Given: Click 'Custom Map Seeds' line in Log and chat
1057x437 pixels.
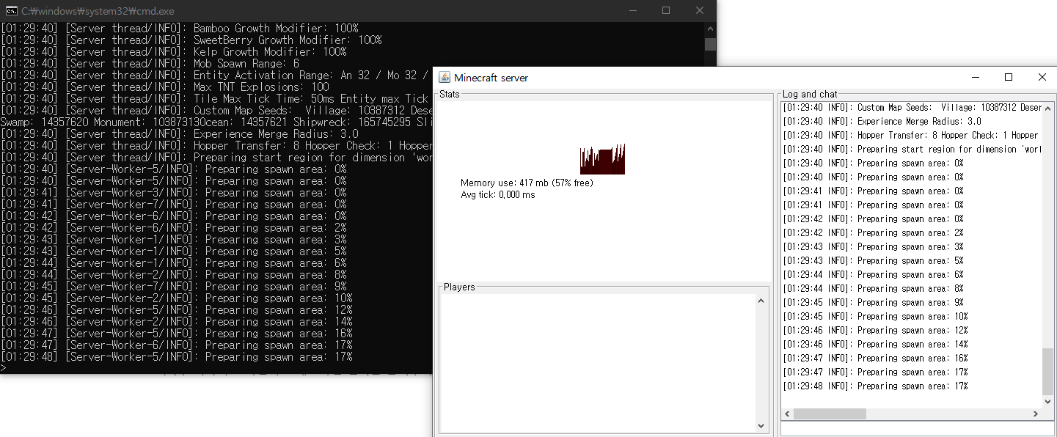Looking at the screenshot, I should 912,108.
